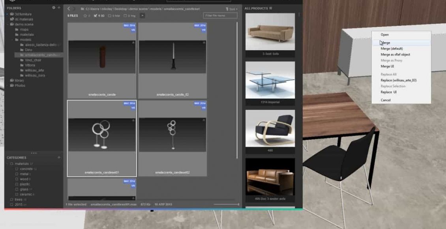The image size is (446, 229).
Task: Click the Filter file name field
Action: pos(220,16)
